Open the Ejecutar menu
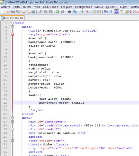The image size is (139, 156). click(111, 7)
